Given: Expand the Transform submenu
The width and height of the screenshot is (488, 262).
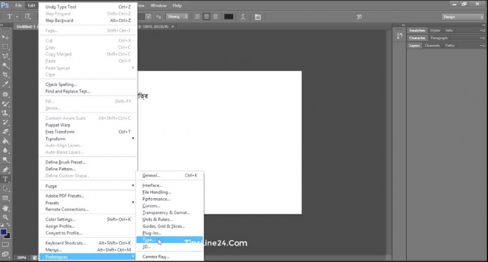Looking at the screenshot, I should [x=88, y=139].
